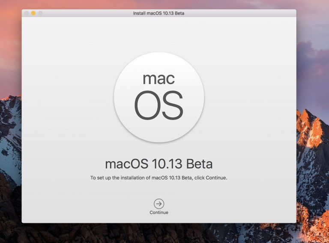Click the Continue arrow icon
The image size is (329, 243).
[159, 204]
